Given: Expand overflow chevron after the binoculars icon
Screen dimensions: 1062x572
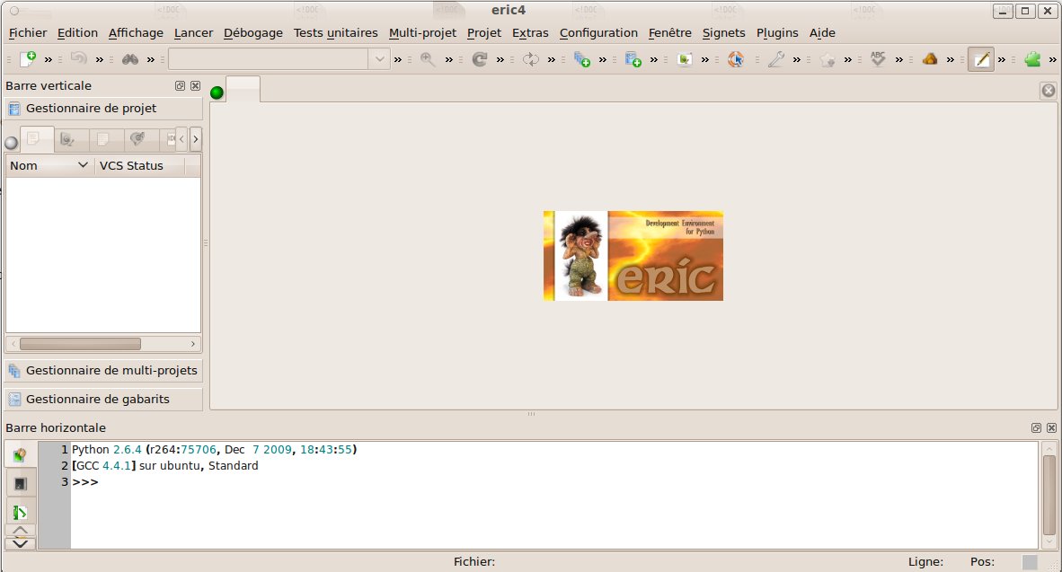Looking at the screenshot, I should [x=151, y=59].
